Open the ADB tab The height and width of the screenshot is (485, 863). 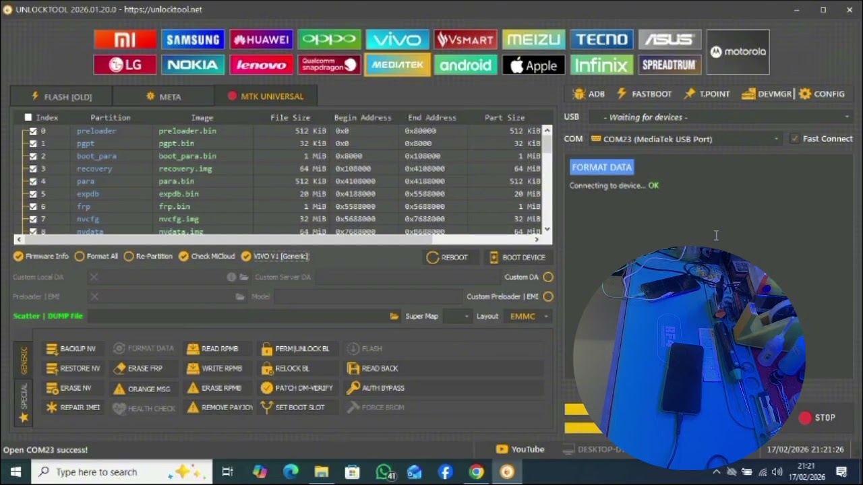589,94
